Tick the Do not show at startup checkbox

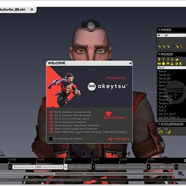(51, 138)
